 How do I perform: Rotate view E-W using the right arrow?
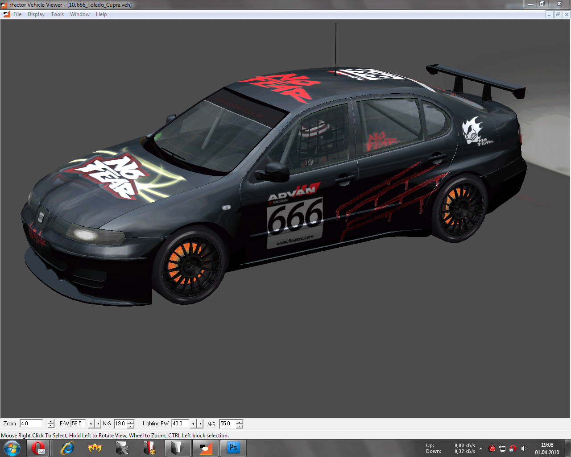point(98,424)
